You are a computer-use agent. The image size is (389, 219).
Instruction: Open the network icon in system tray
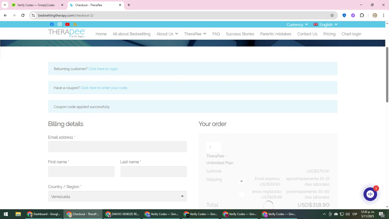[342, 214]
